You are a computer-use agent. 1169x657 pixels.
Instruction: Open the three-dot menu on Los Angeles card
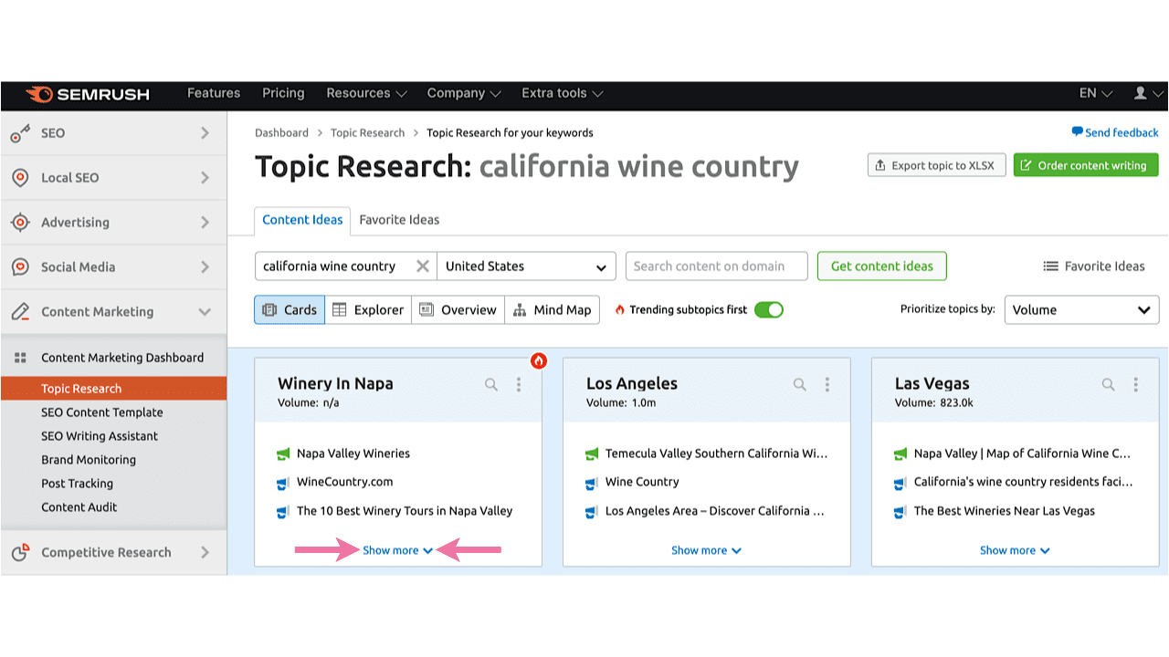[827, 384]
